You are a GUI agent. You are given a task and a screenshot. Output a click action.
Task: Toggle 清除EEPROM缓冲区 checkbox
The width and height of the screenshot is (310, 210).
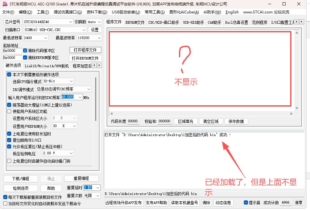(25, 57)
